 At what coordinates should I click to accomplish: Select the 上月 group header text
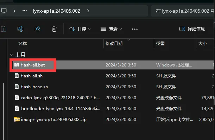(x=20, y=55)
